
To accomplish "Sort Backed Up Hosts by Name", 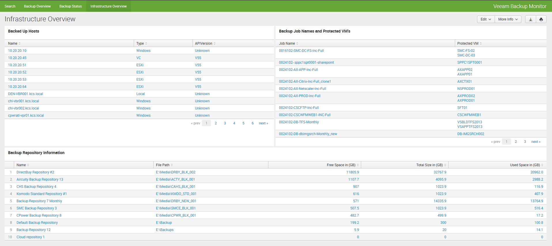I will 14,43.
